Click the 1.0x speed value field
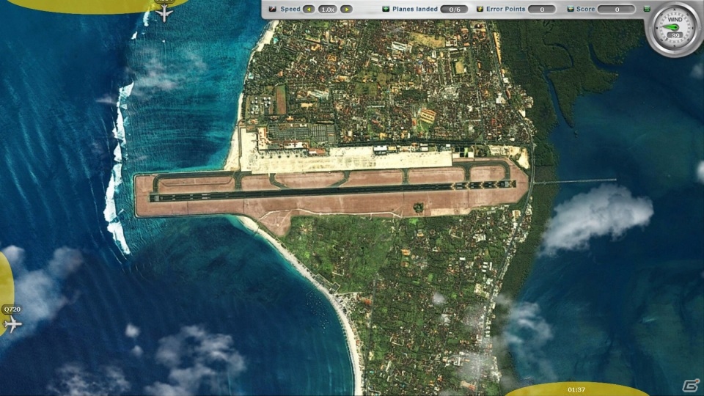 tap(328, 9)
